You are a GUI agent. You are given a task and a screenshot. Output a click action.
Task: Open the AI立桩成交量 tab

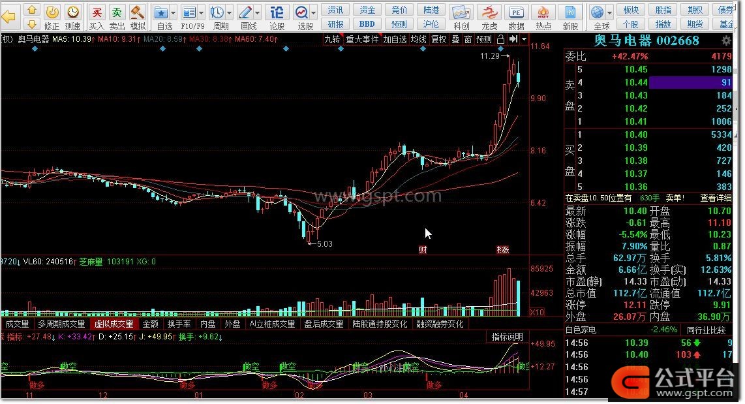point(273,324)
